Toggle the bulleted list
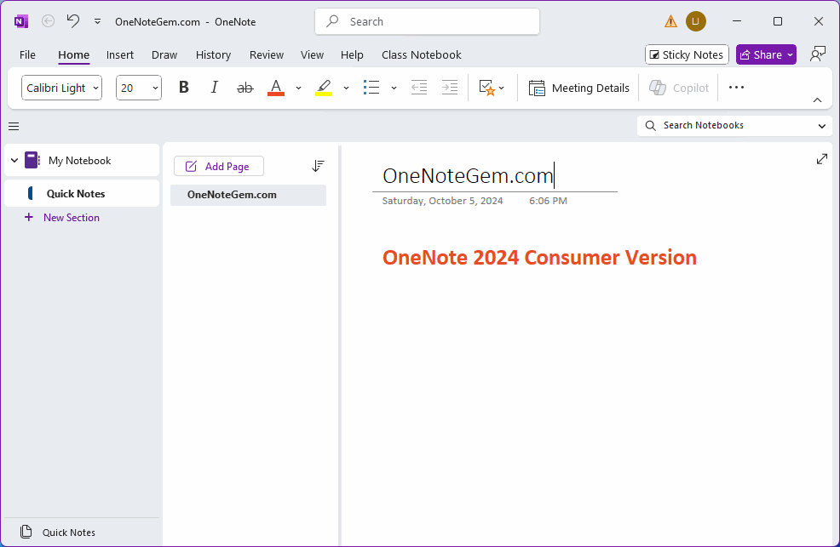This screenshot has width=840, height=547. click(371, 87)
